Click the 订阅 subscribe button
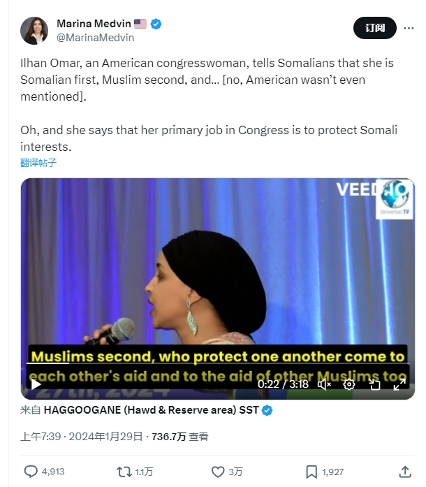 (x=375, y=28)
